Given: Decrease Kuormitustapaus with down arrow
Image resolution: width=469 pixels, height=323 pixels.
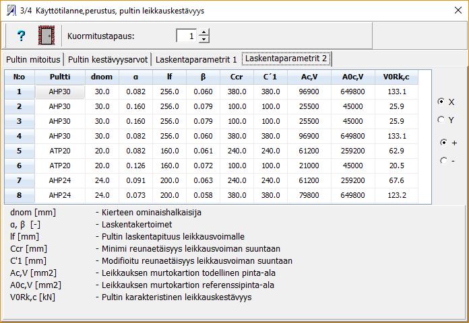Looking at the screenshot, I should [x=204, y=39].
